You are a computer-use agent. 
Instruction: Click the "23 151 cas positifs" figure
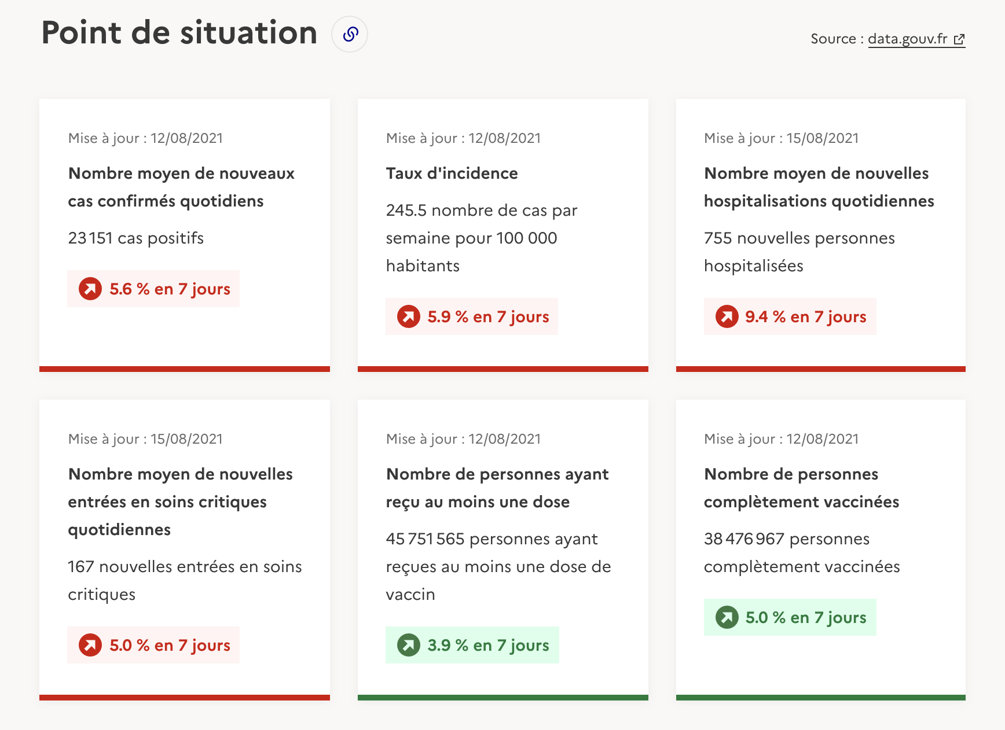point(135,238)
